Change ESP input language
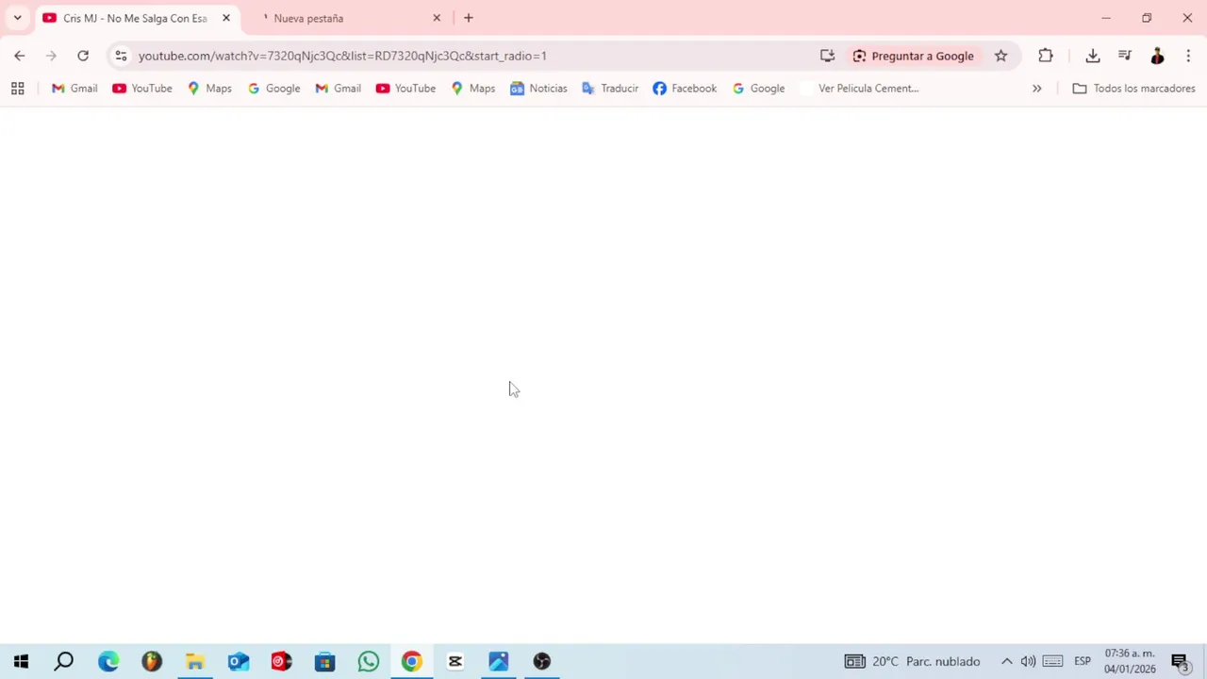Screen dimensions: 1207x679 [x=1083, y=661]
